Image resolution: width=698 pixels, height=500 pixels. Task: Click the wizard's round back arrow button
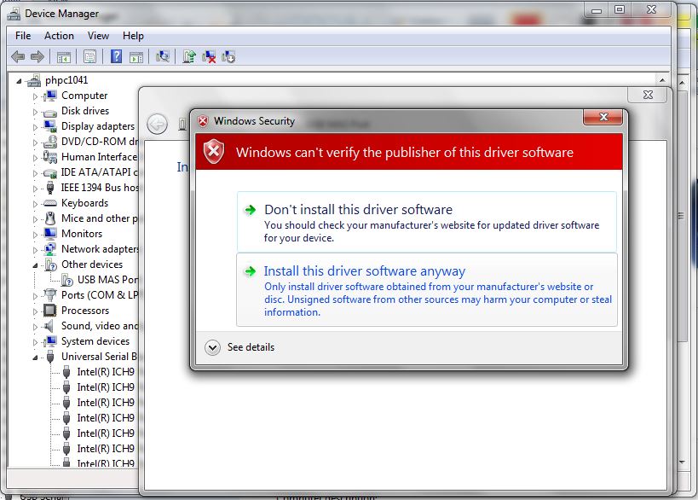157,124
